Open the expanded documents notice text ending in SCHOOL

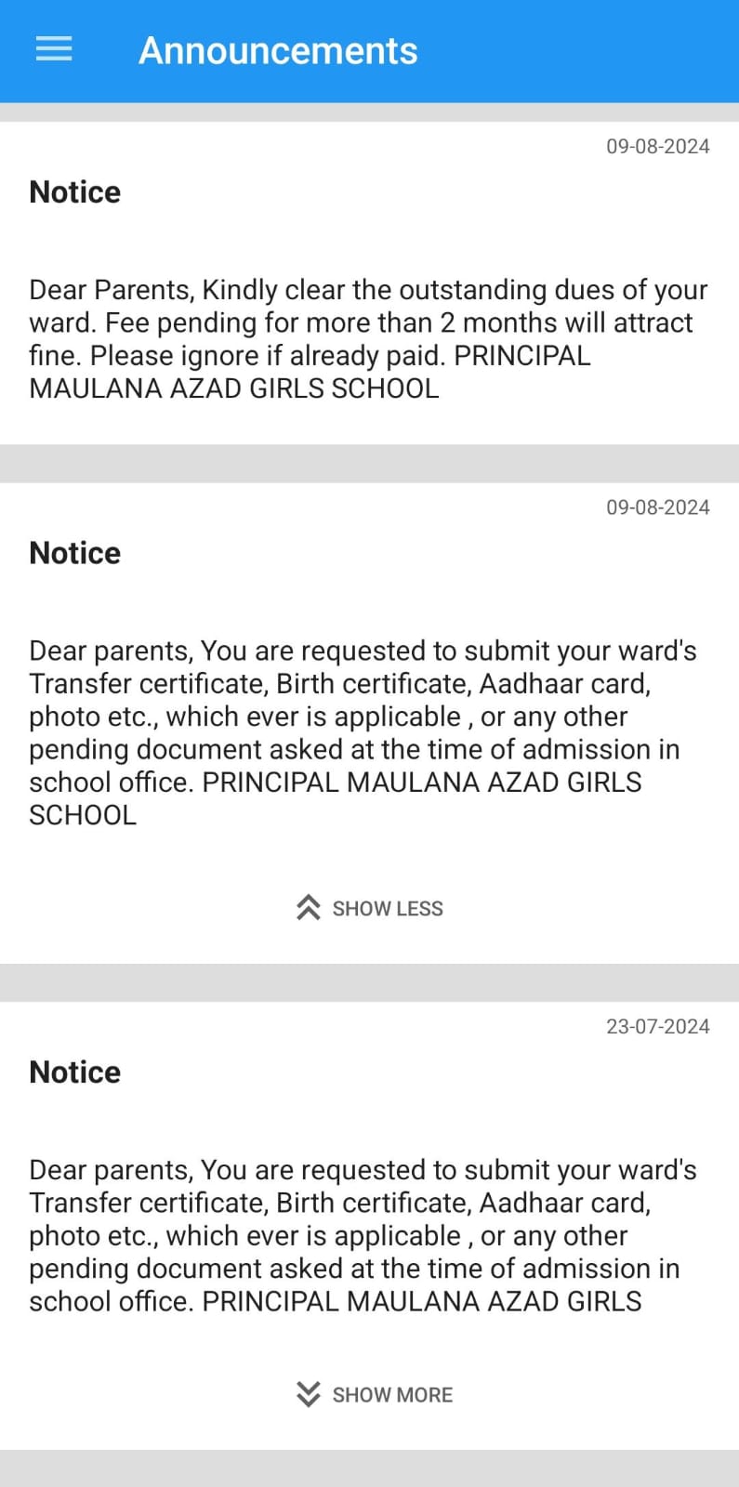coord(363,732)
